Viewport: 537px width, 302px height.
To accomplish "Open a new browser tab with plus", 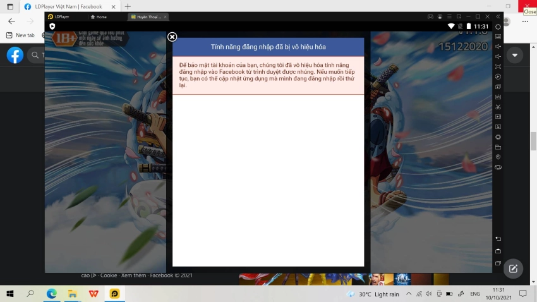I will tap(128, 6).
